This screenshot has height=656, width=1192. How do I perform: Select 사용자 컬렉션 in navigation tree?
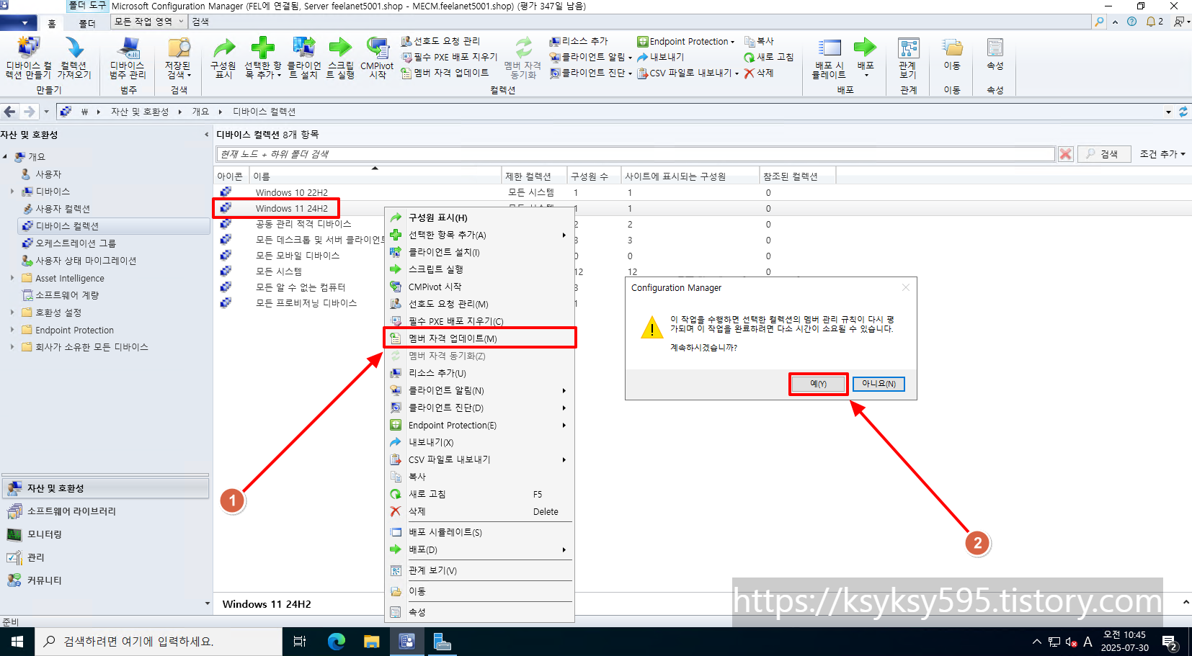pyautogui.click(x=63, y=209)
